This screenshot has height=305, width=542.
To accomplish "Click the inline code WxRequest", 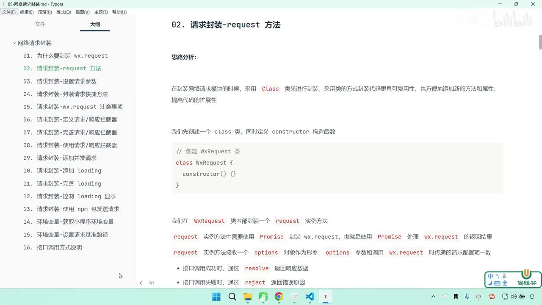I will tap(209, 221).
